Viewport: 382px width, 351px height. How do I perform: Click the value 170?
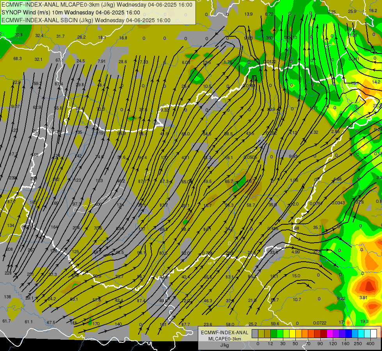tap(96, 324)
